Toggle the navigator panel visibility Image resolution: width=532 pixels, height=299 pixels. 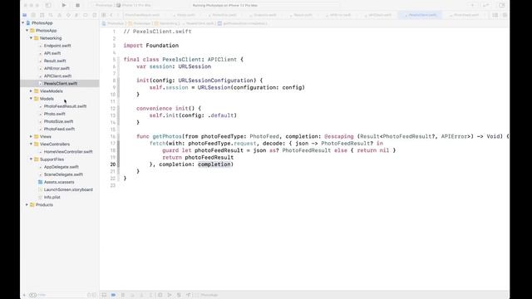click(48, 5)
